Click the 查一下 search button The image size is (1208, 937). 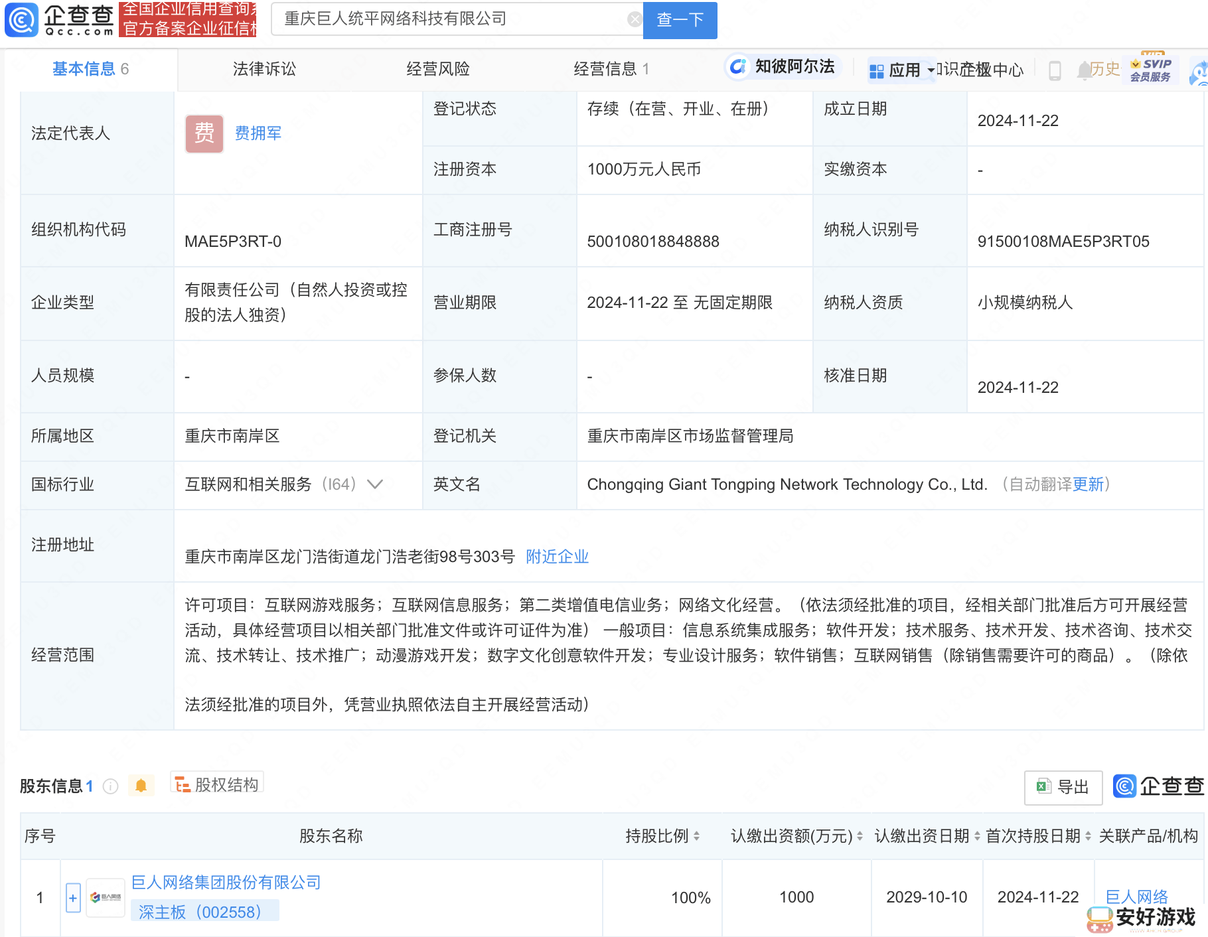pyautogui.click(x=680, y=20)
